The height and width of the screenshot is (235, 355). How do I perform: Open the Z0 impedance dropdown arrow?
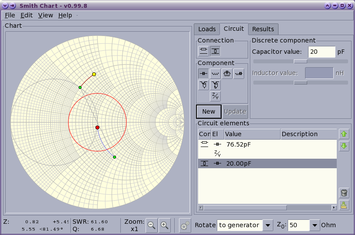click(x=315, y=225)
